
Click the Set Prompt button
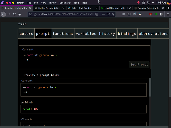[x=139, y=65]
